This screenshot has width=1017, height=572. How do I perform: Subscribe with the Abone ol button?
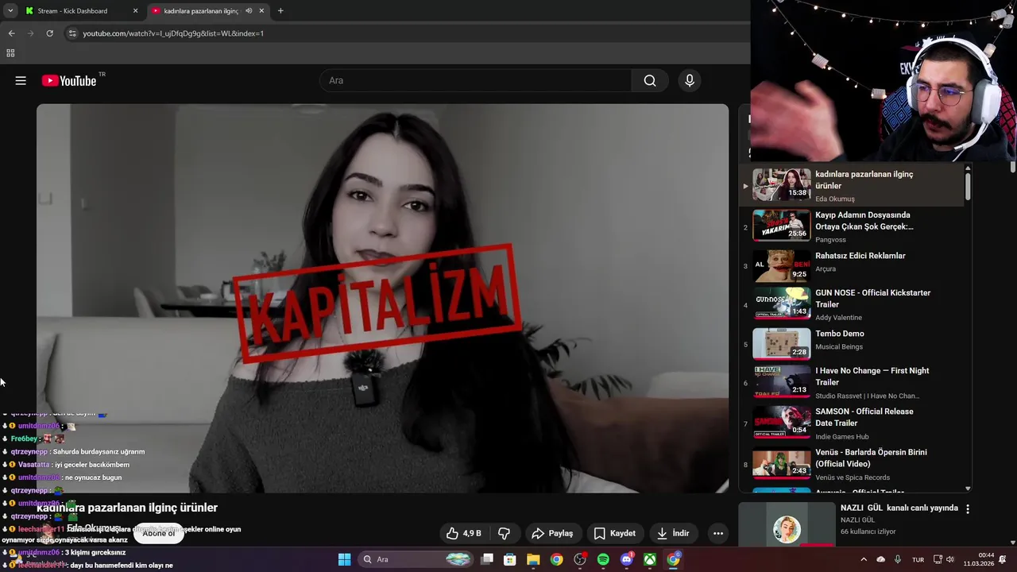[158, 533]
